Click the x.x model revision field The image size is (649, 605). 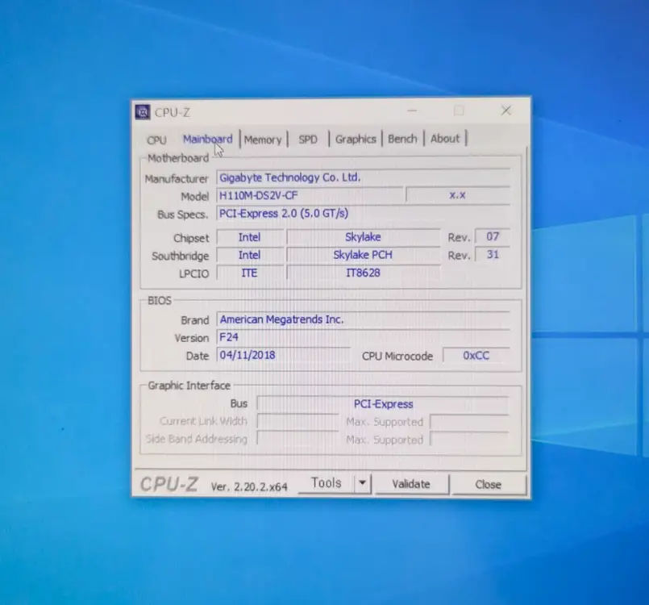[x=458, y=195]
